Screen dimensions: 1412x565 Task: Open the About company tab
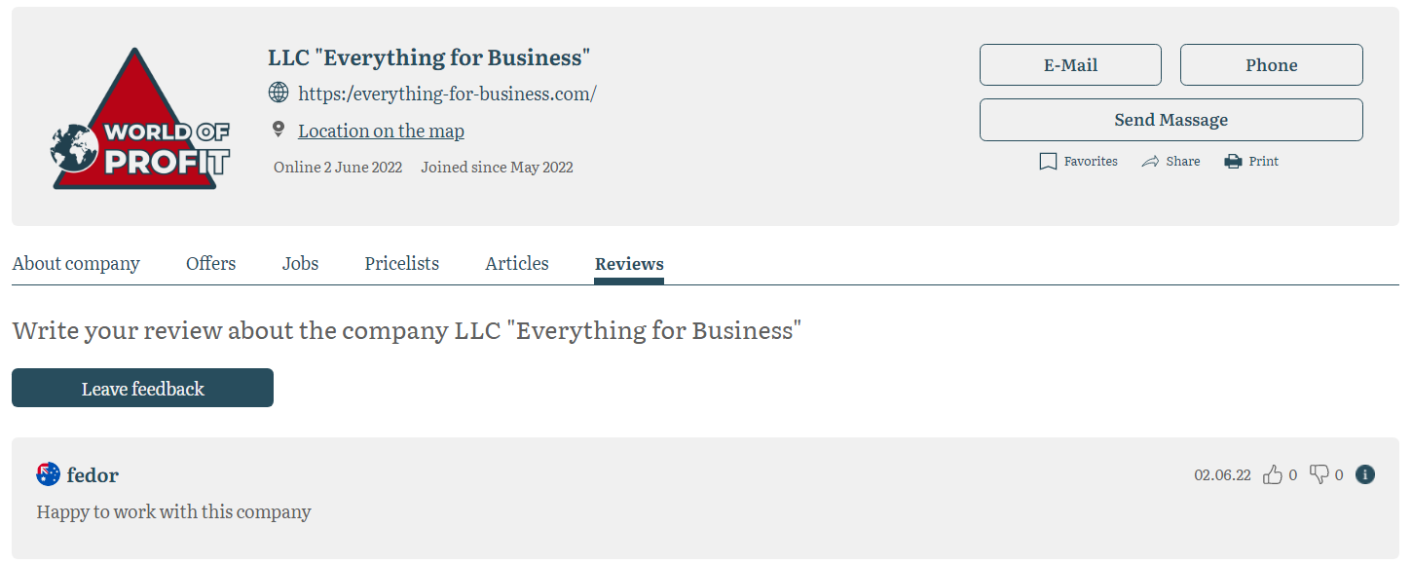click(x=76, y=263)
